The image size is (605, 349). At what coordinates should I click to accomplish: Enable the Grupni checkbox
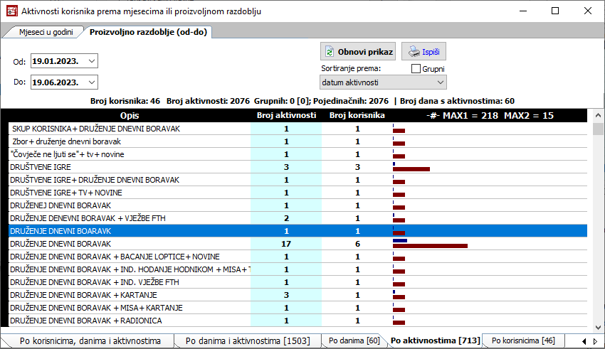416,69
